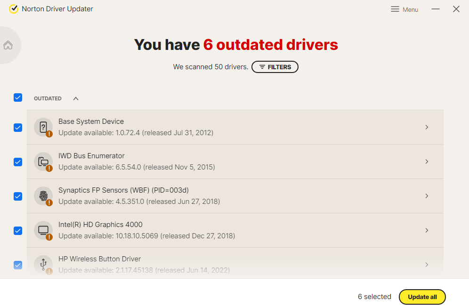Collapse the OUTDATED section chevron
This screenshot has width=469, height=308.
[76, 98]
